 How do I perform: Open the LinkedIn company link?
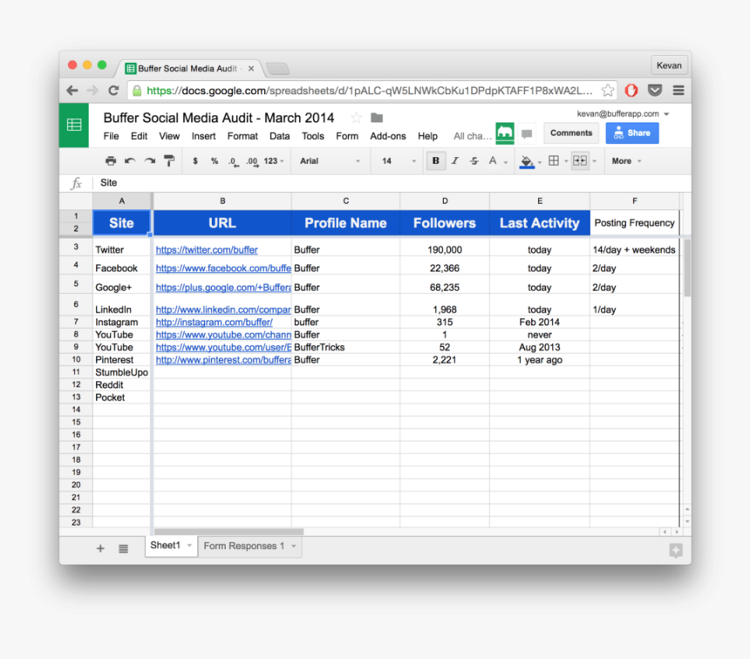223,309
